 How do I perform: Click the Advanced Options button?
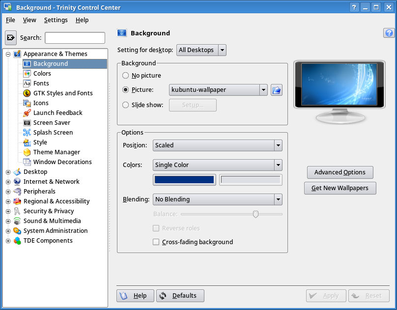[340, 172]
